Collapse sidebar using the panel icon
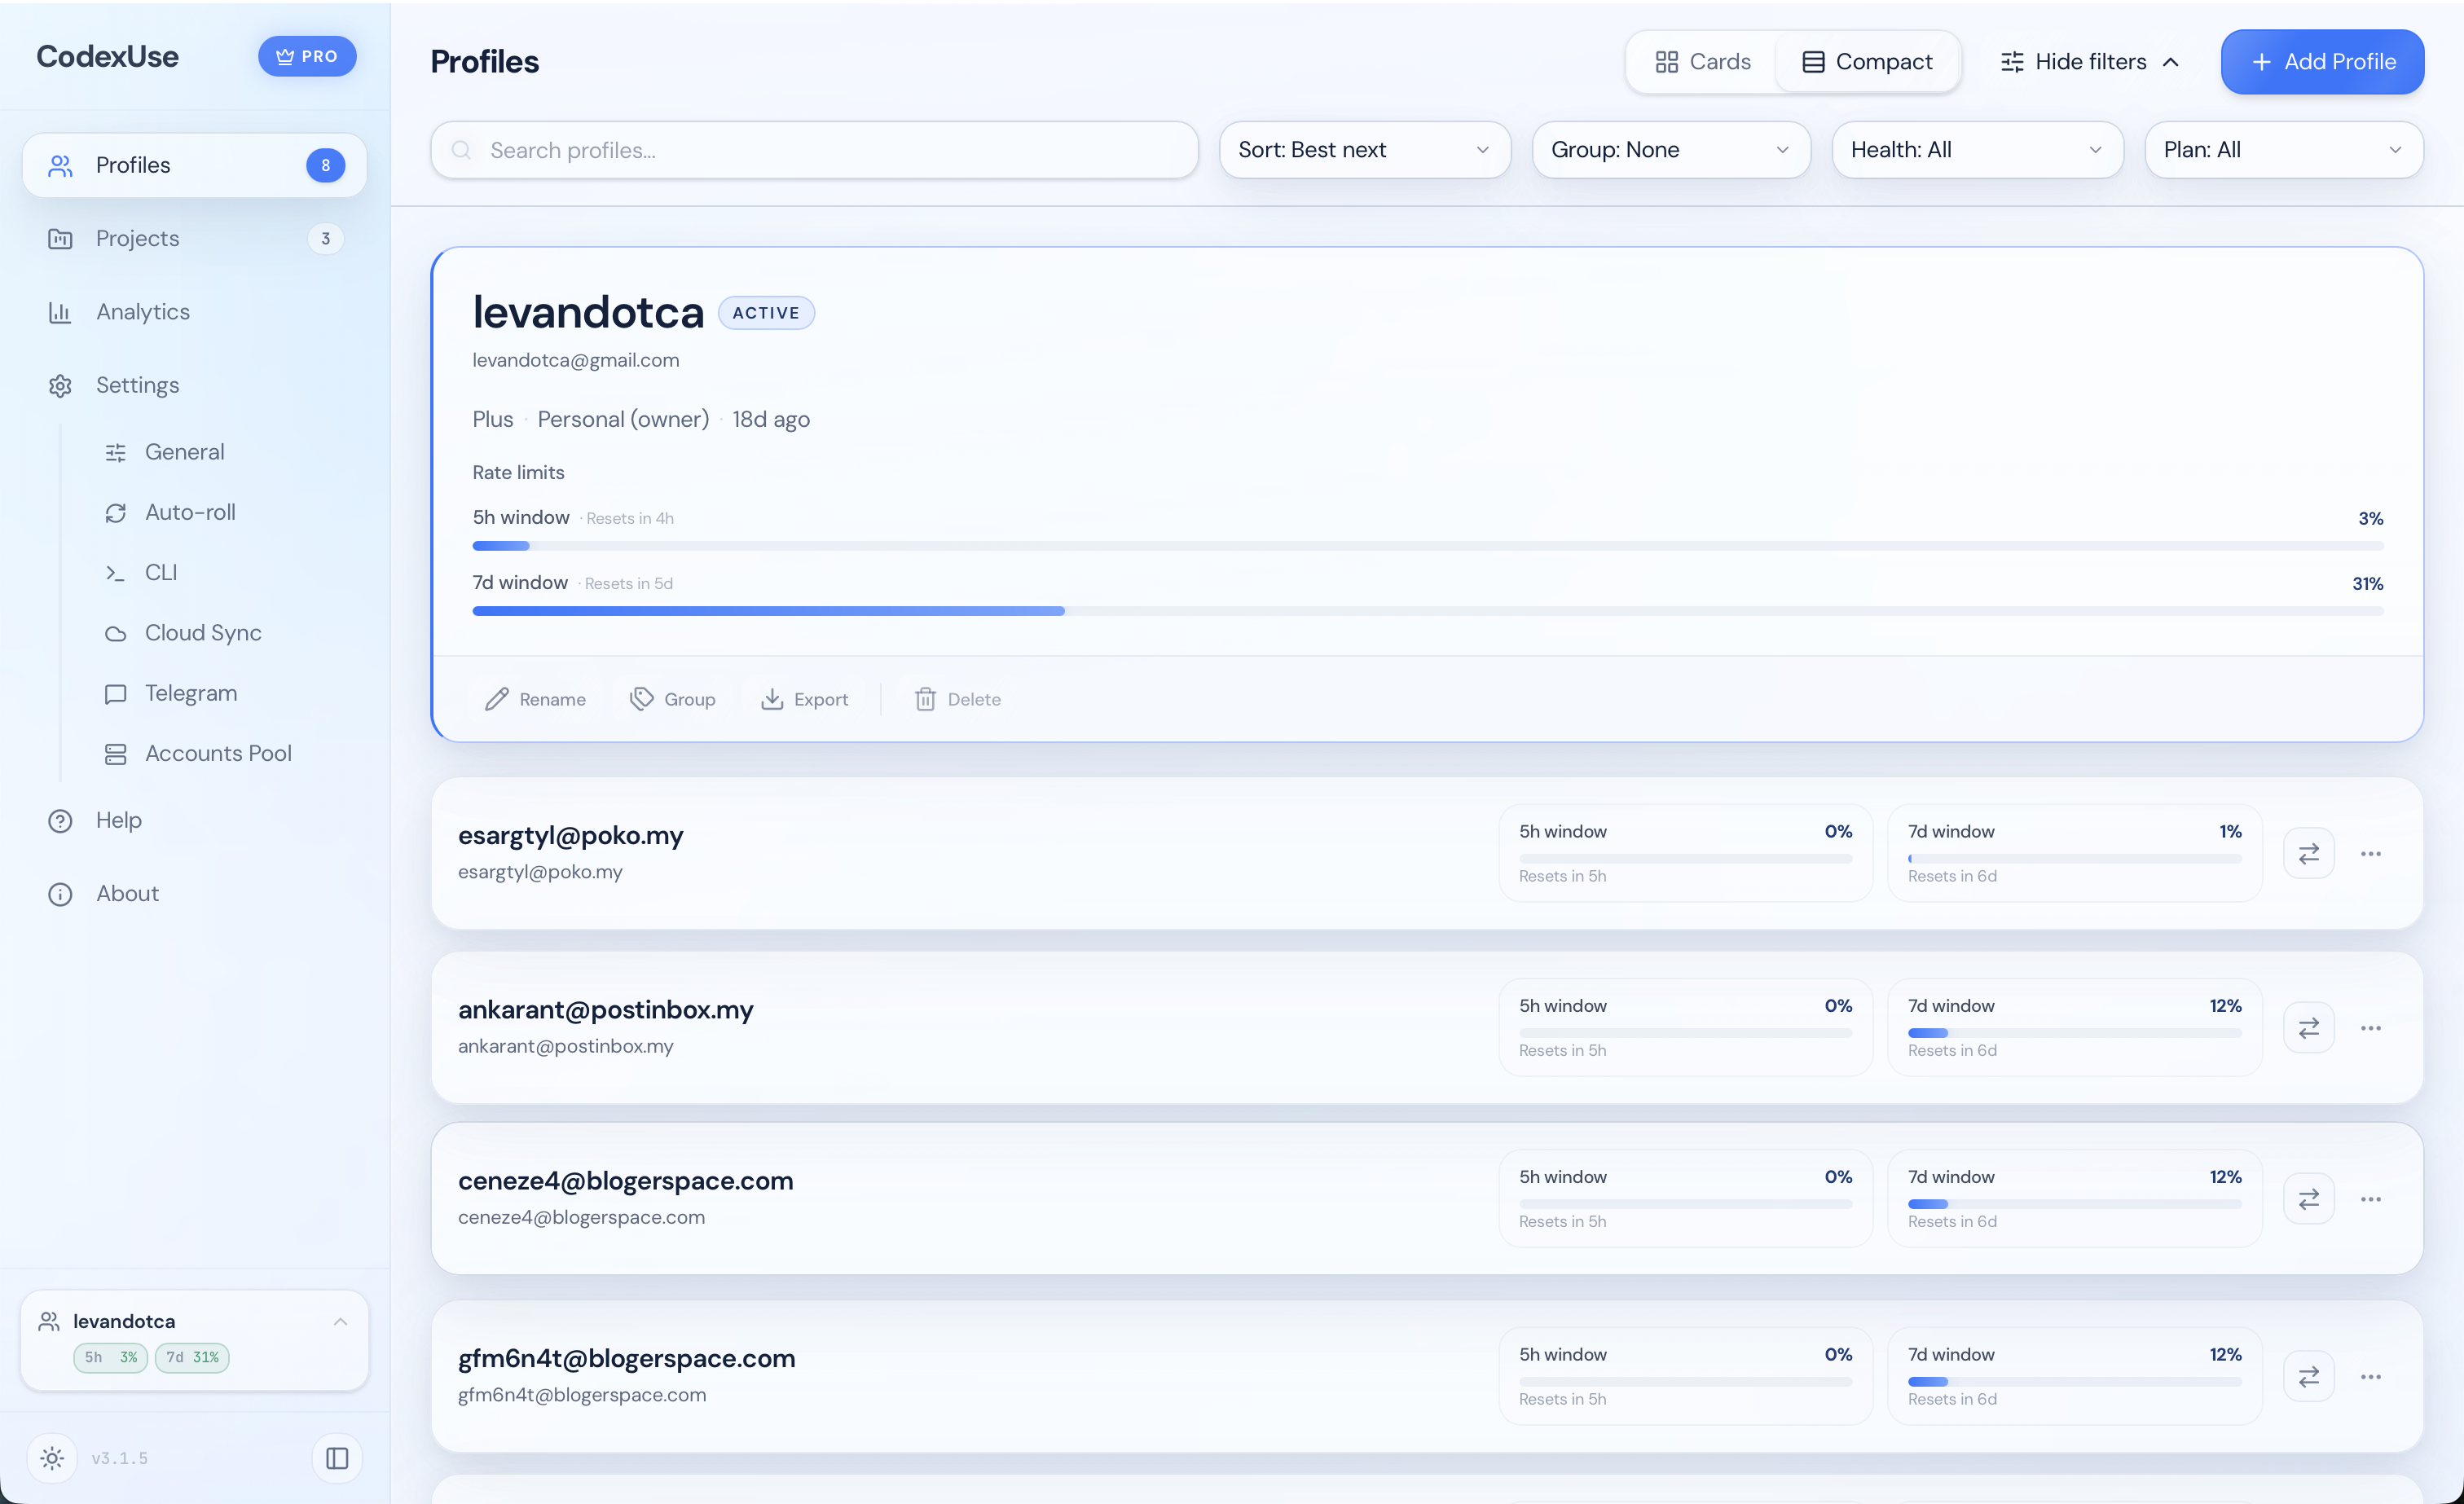 [x=337, y=1458]
